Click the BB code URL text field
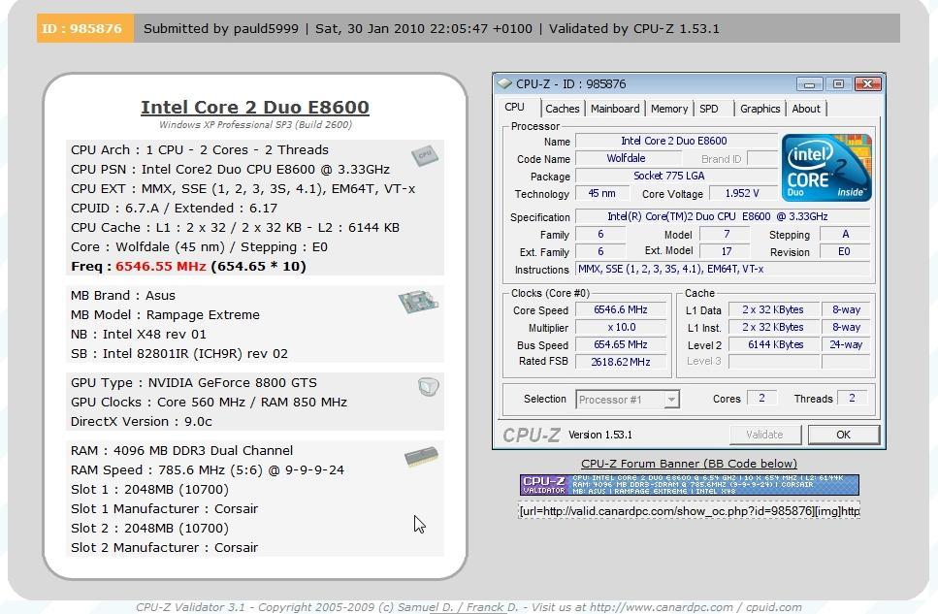Viewport: 938px width, 614px height. pos(689,510)
